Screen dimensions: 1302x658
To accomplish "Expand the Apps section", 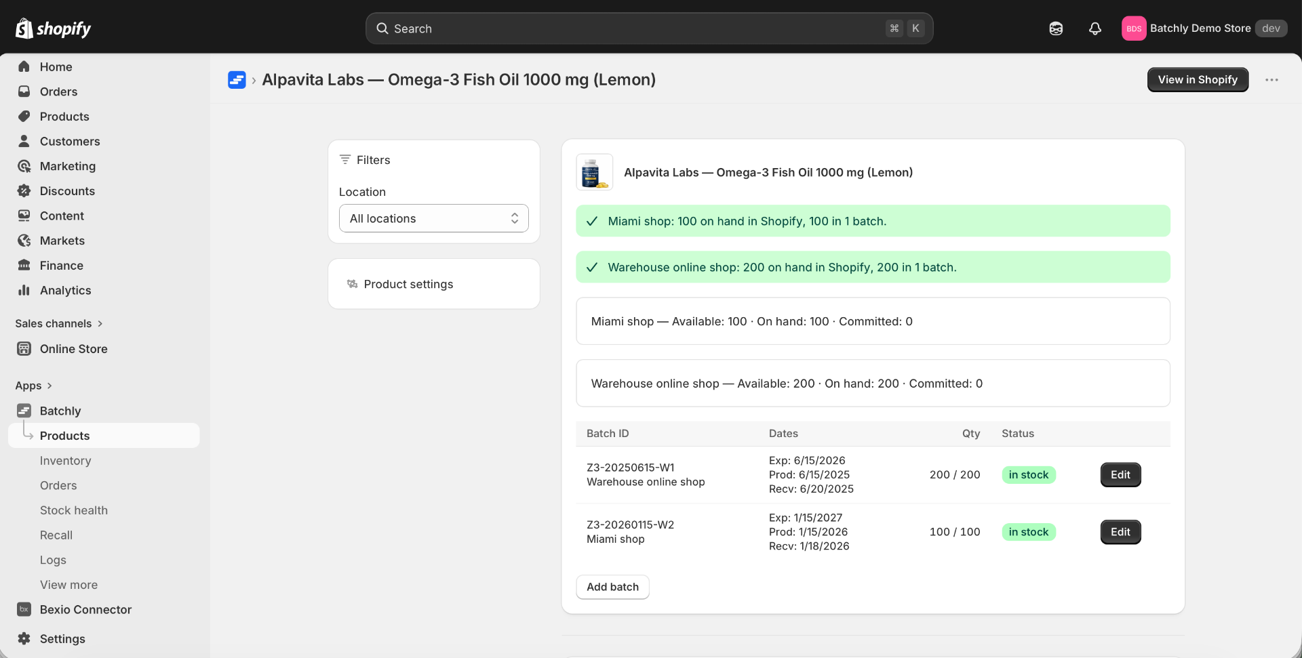I will [x=33, y=386].
